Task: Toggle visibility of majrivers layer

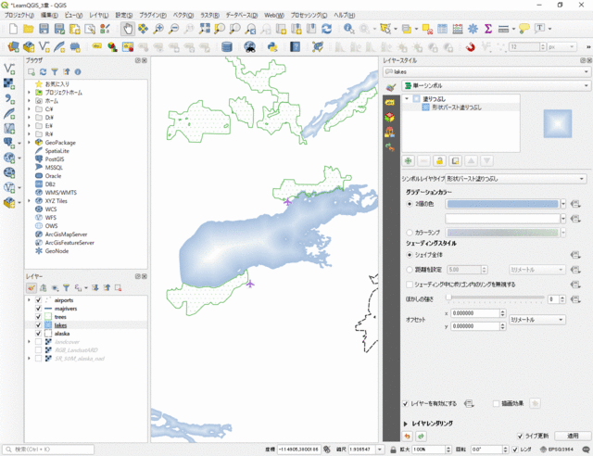Action: pyautogui.click(x=38, y=309)
